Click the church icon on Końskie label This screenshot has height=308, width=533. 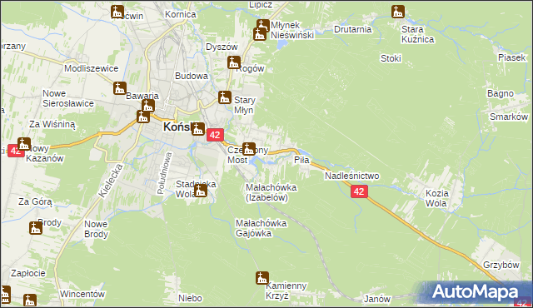pos(198,129)
